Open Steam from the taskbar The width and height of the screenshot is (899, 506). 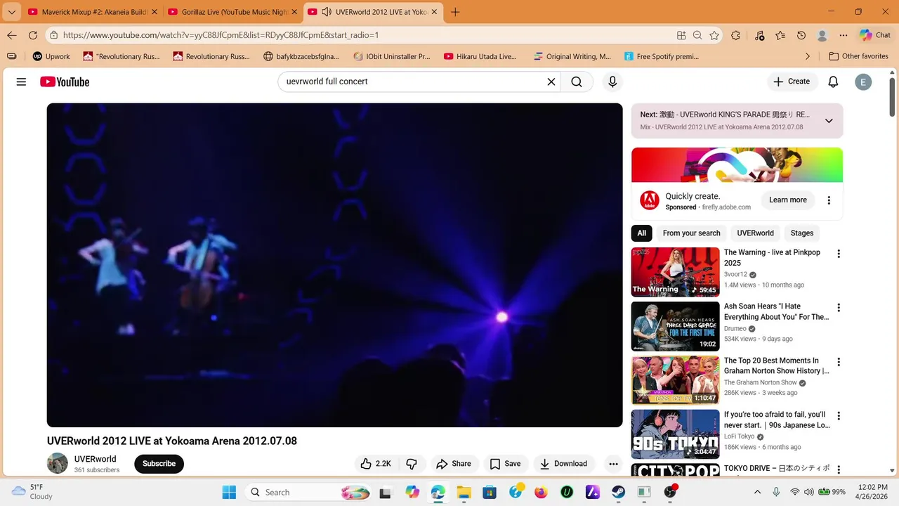(x=618, y=492)
